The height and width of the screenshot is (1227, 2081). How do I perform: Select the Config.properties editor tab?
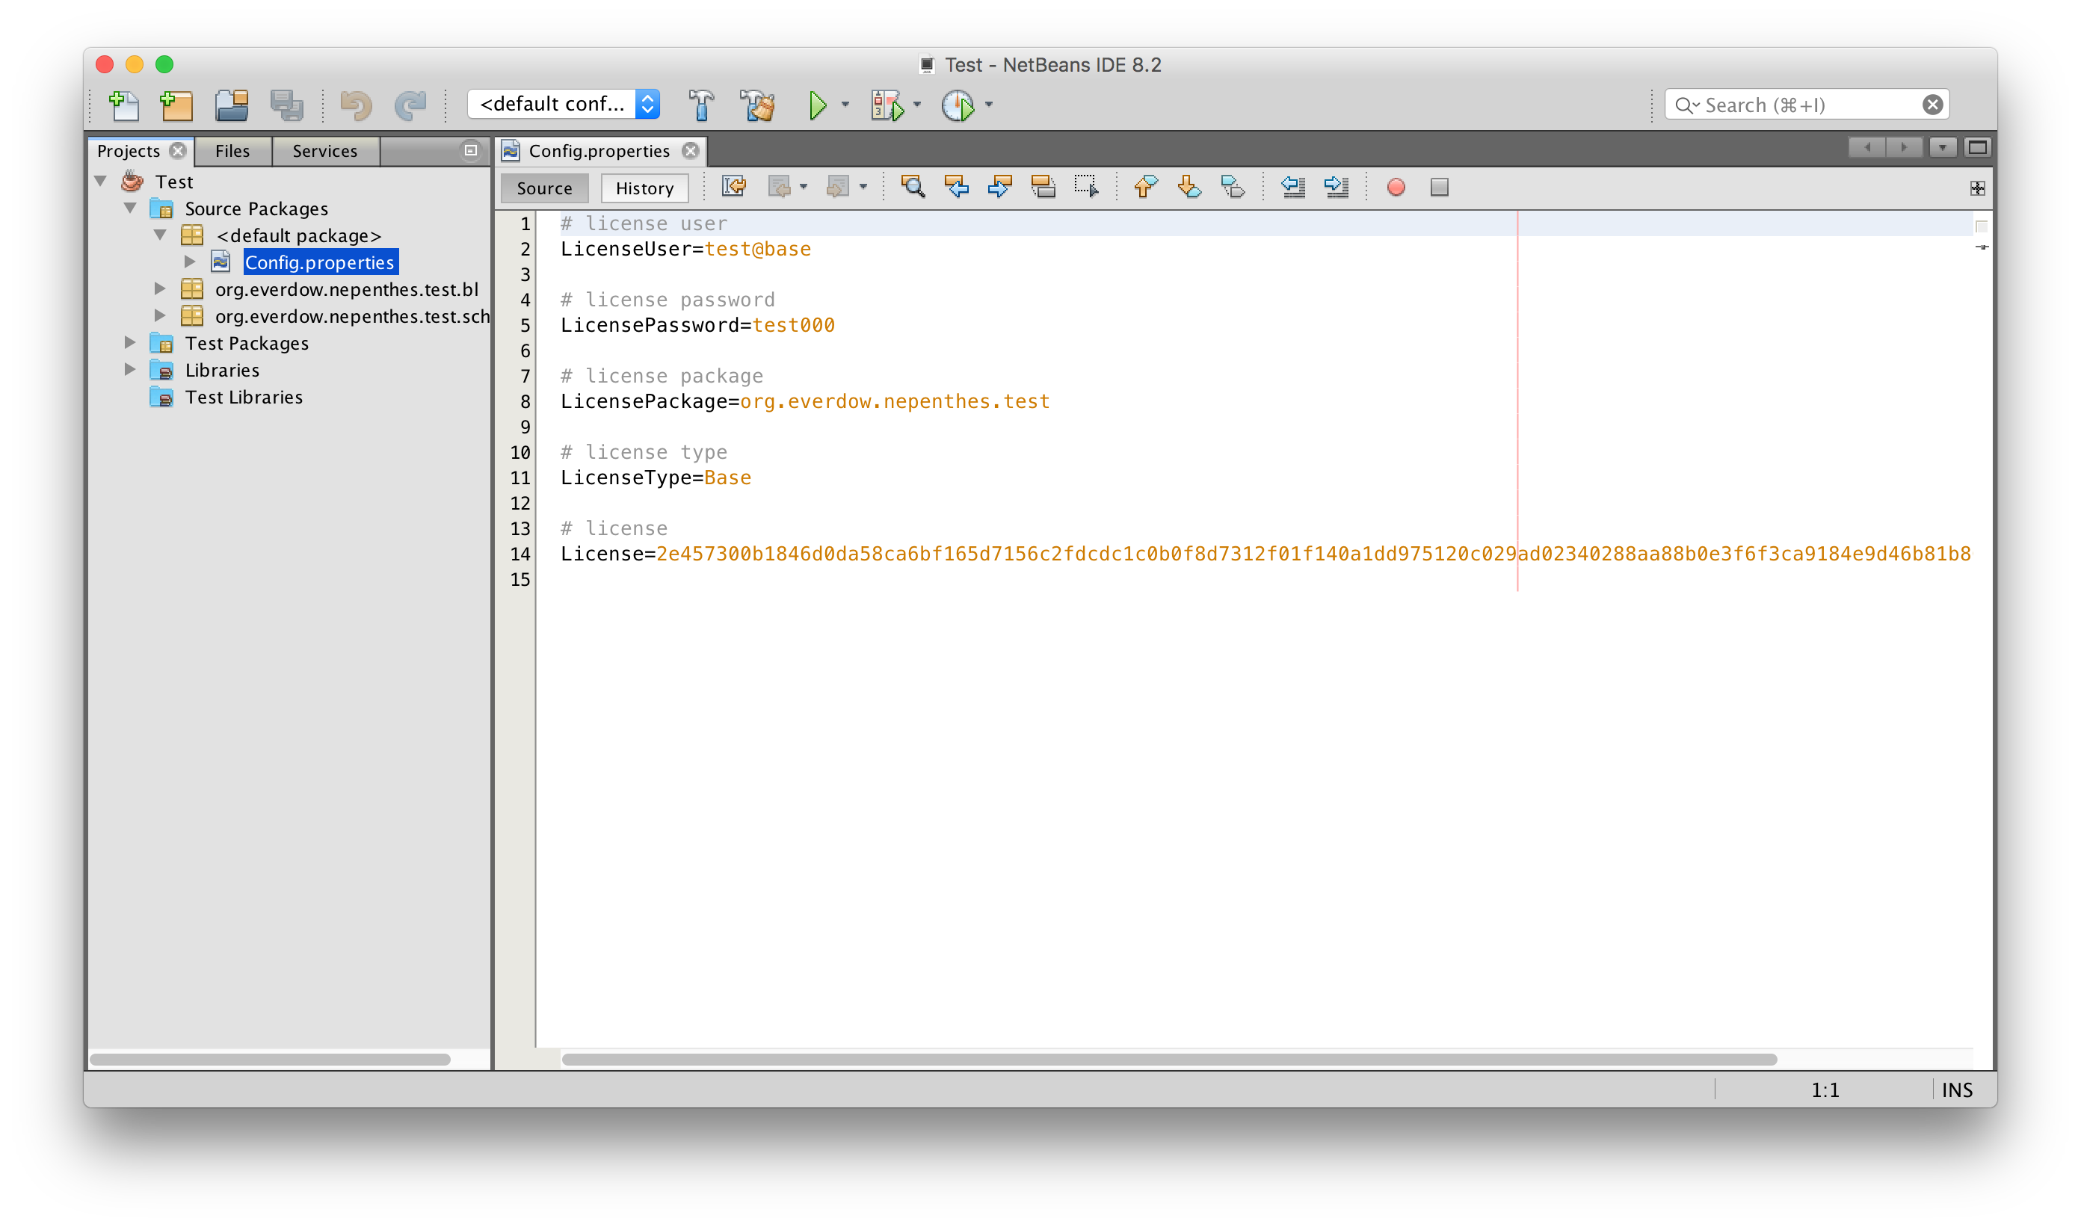[599, 150]
